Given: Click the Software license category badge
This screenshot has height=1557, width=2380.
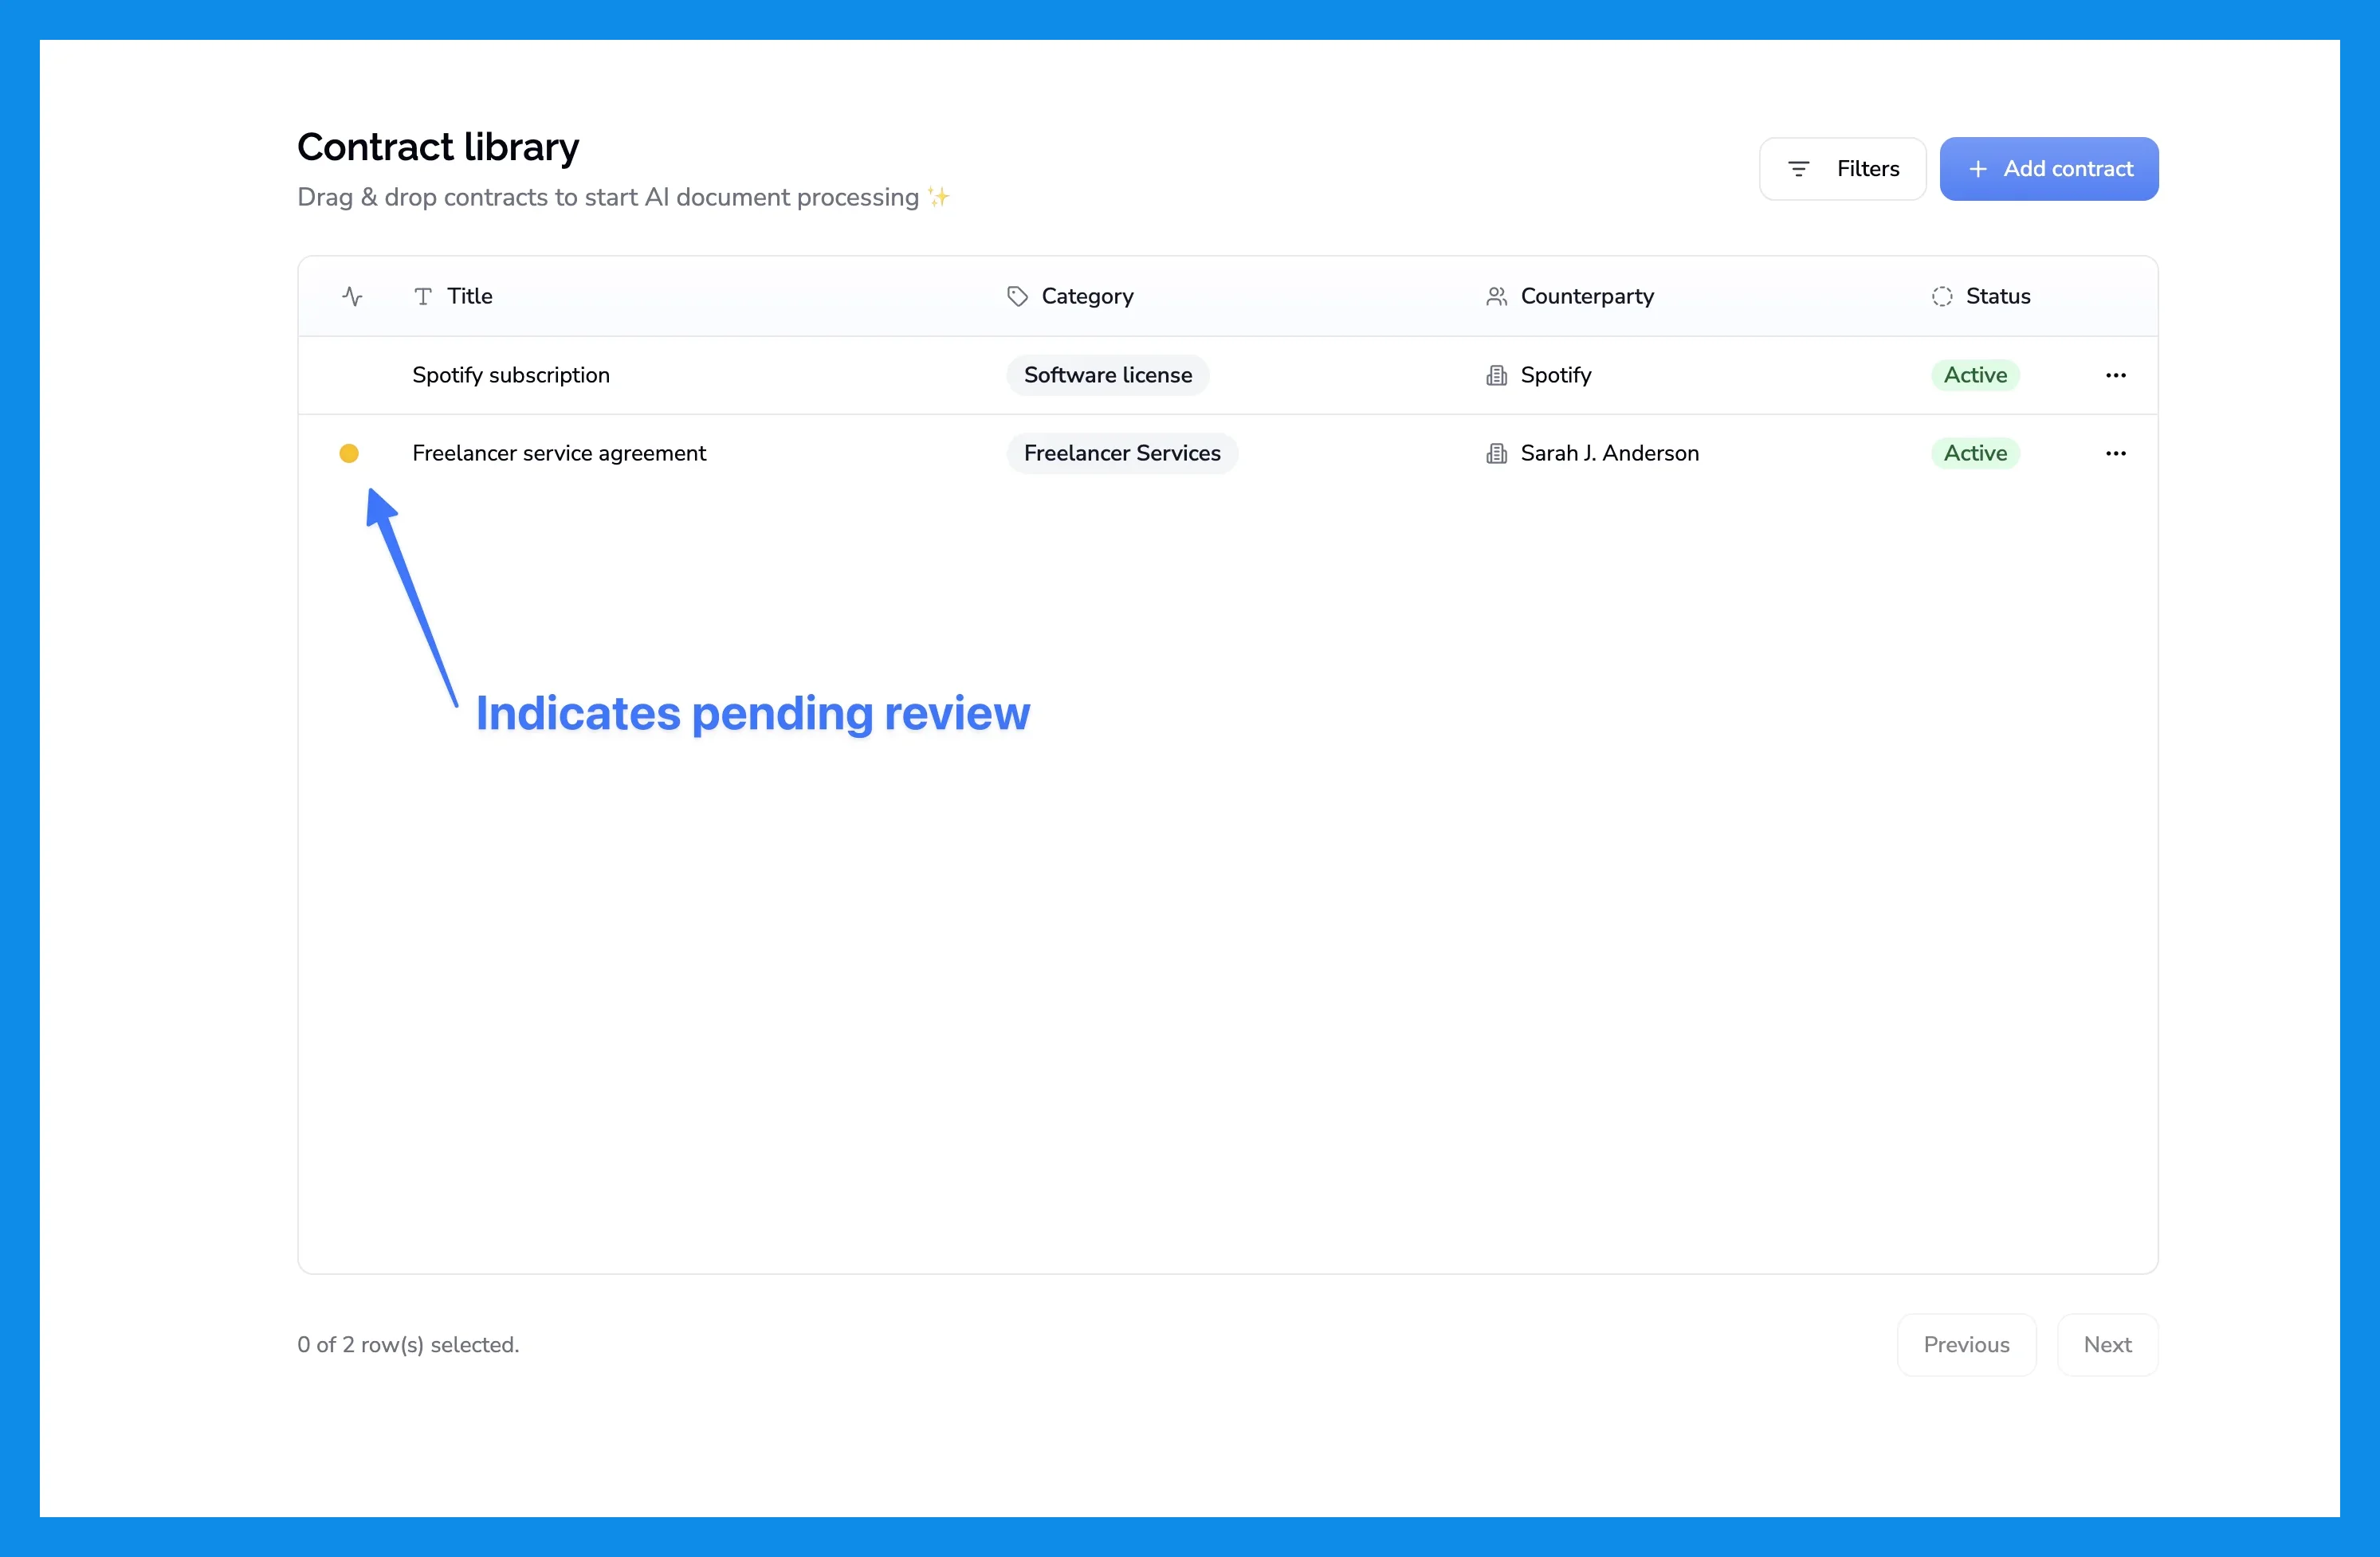Looking at the screenshot, I should tap(1107, 375).
